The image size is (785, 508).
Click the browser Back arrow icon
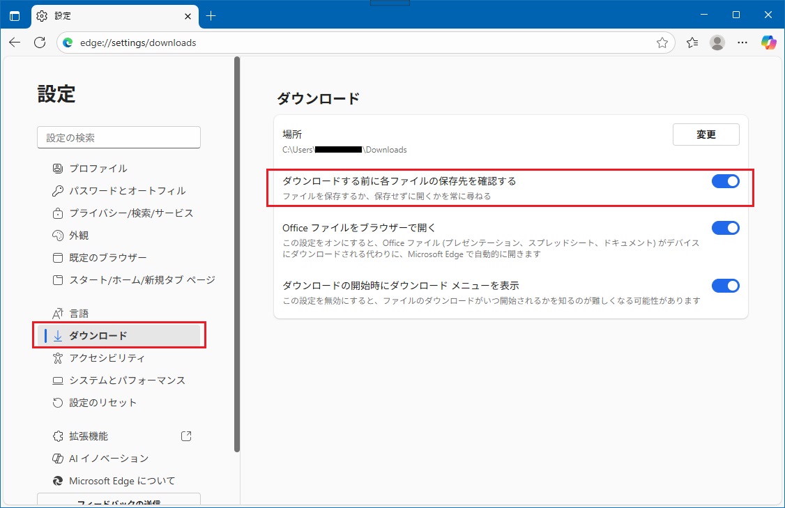pyautogui.click(x=15, y=43)
